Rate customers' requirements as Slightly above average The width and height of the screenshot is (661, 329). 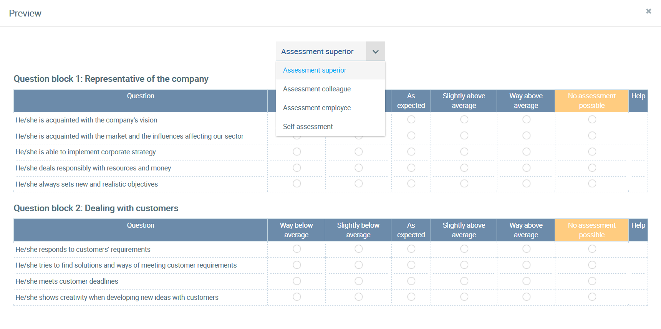464,249
